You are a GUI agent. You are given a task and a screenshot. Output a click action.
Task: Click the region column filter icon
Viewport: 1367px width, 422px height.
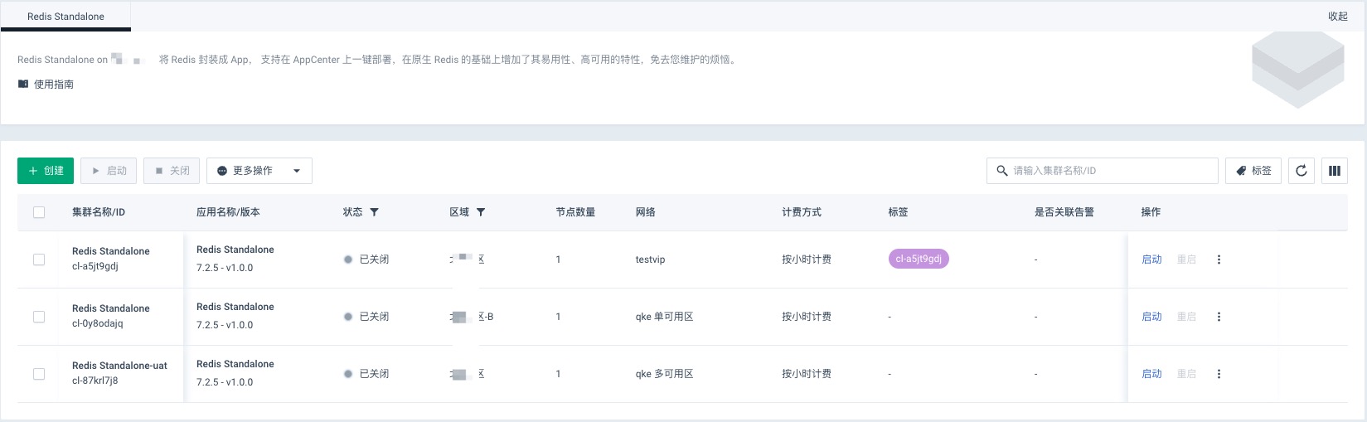481,212
